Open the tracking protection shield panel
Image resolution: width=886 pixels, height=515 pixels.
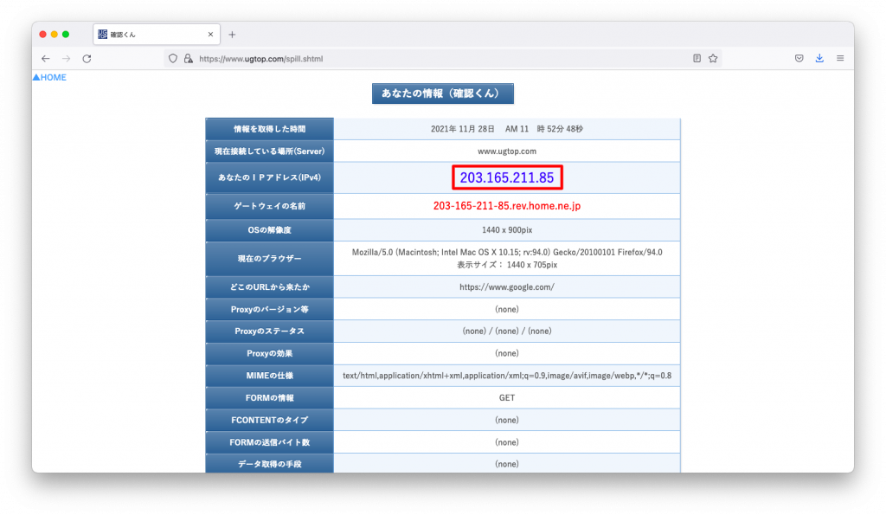tap(172, 58)
